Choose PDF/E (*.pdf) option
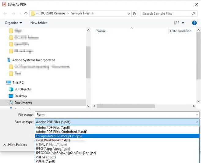Image resolution: width=201 pixels, height=163 pixels. pos(117,161)
